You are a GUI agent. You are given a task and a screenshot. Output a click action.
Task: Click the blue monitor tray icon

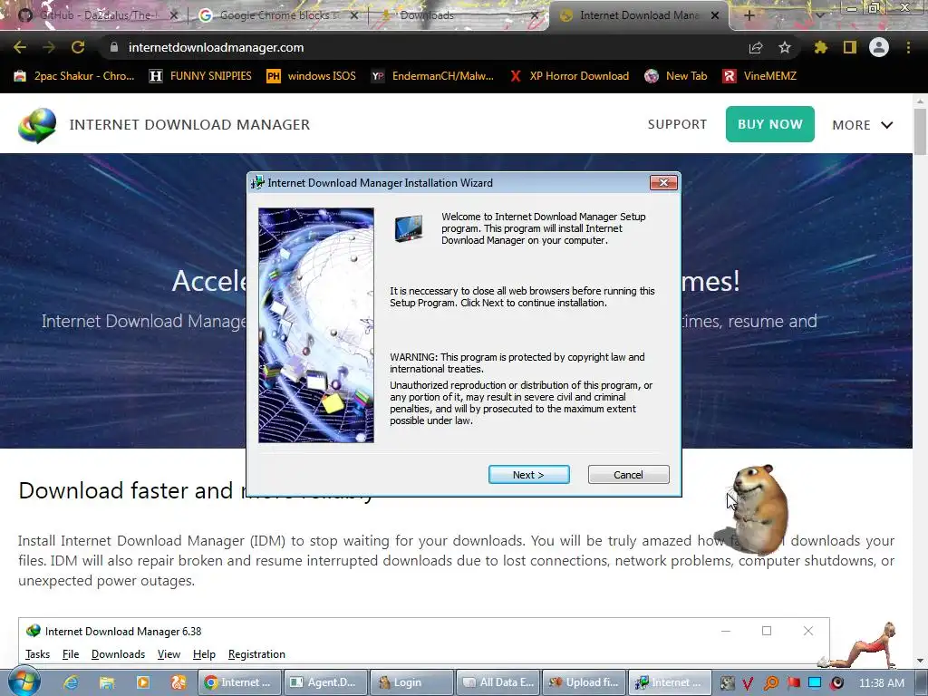pos(815,683)
